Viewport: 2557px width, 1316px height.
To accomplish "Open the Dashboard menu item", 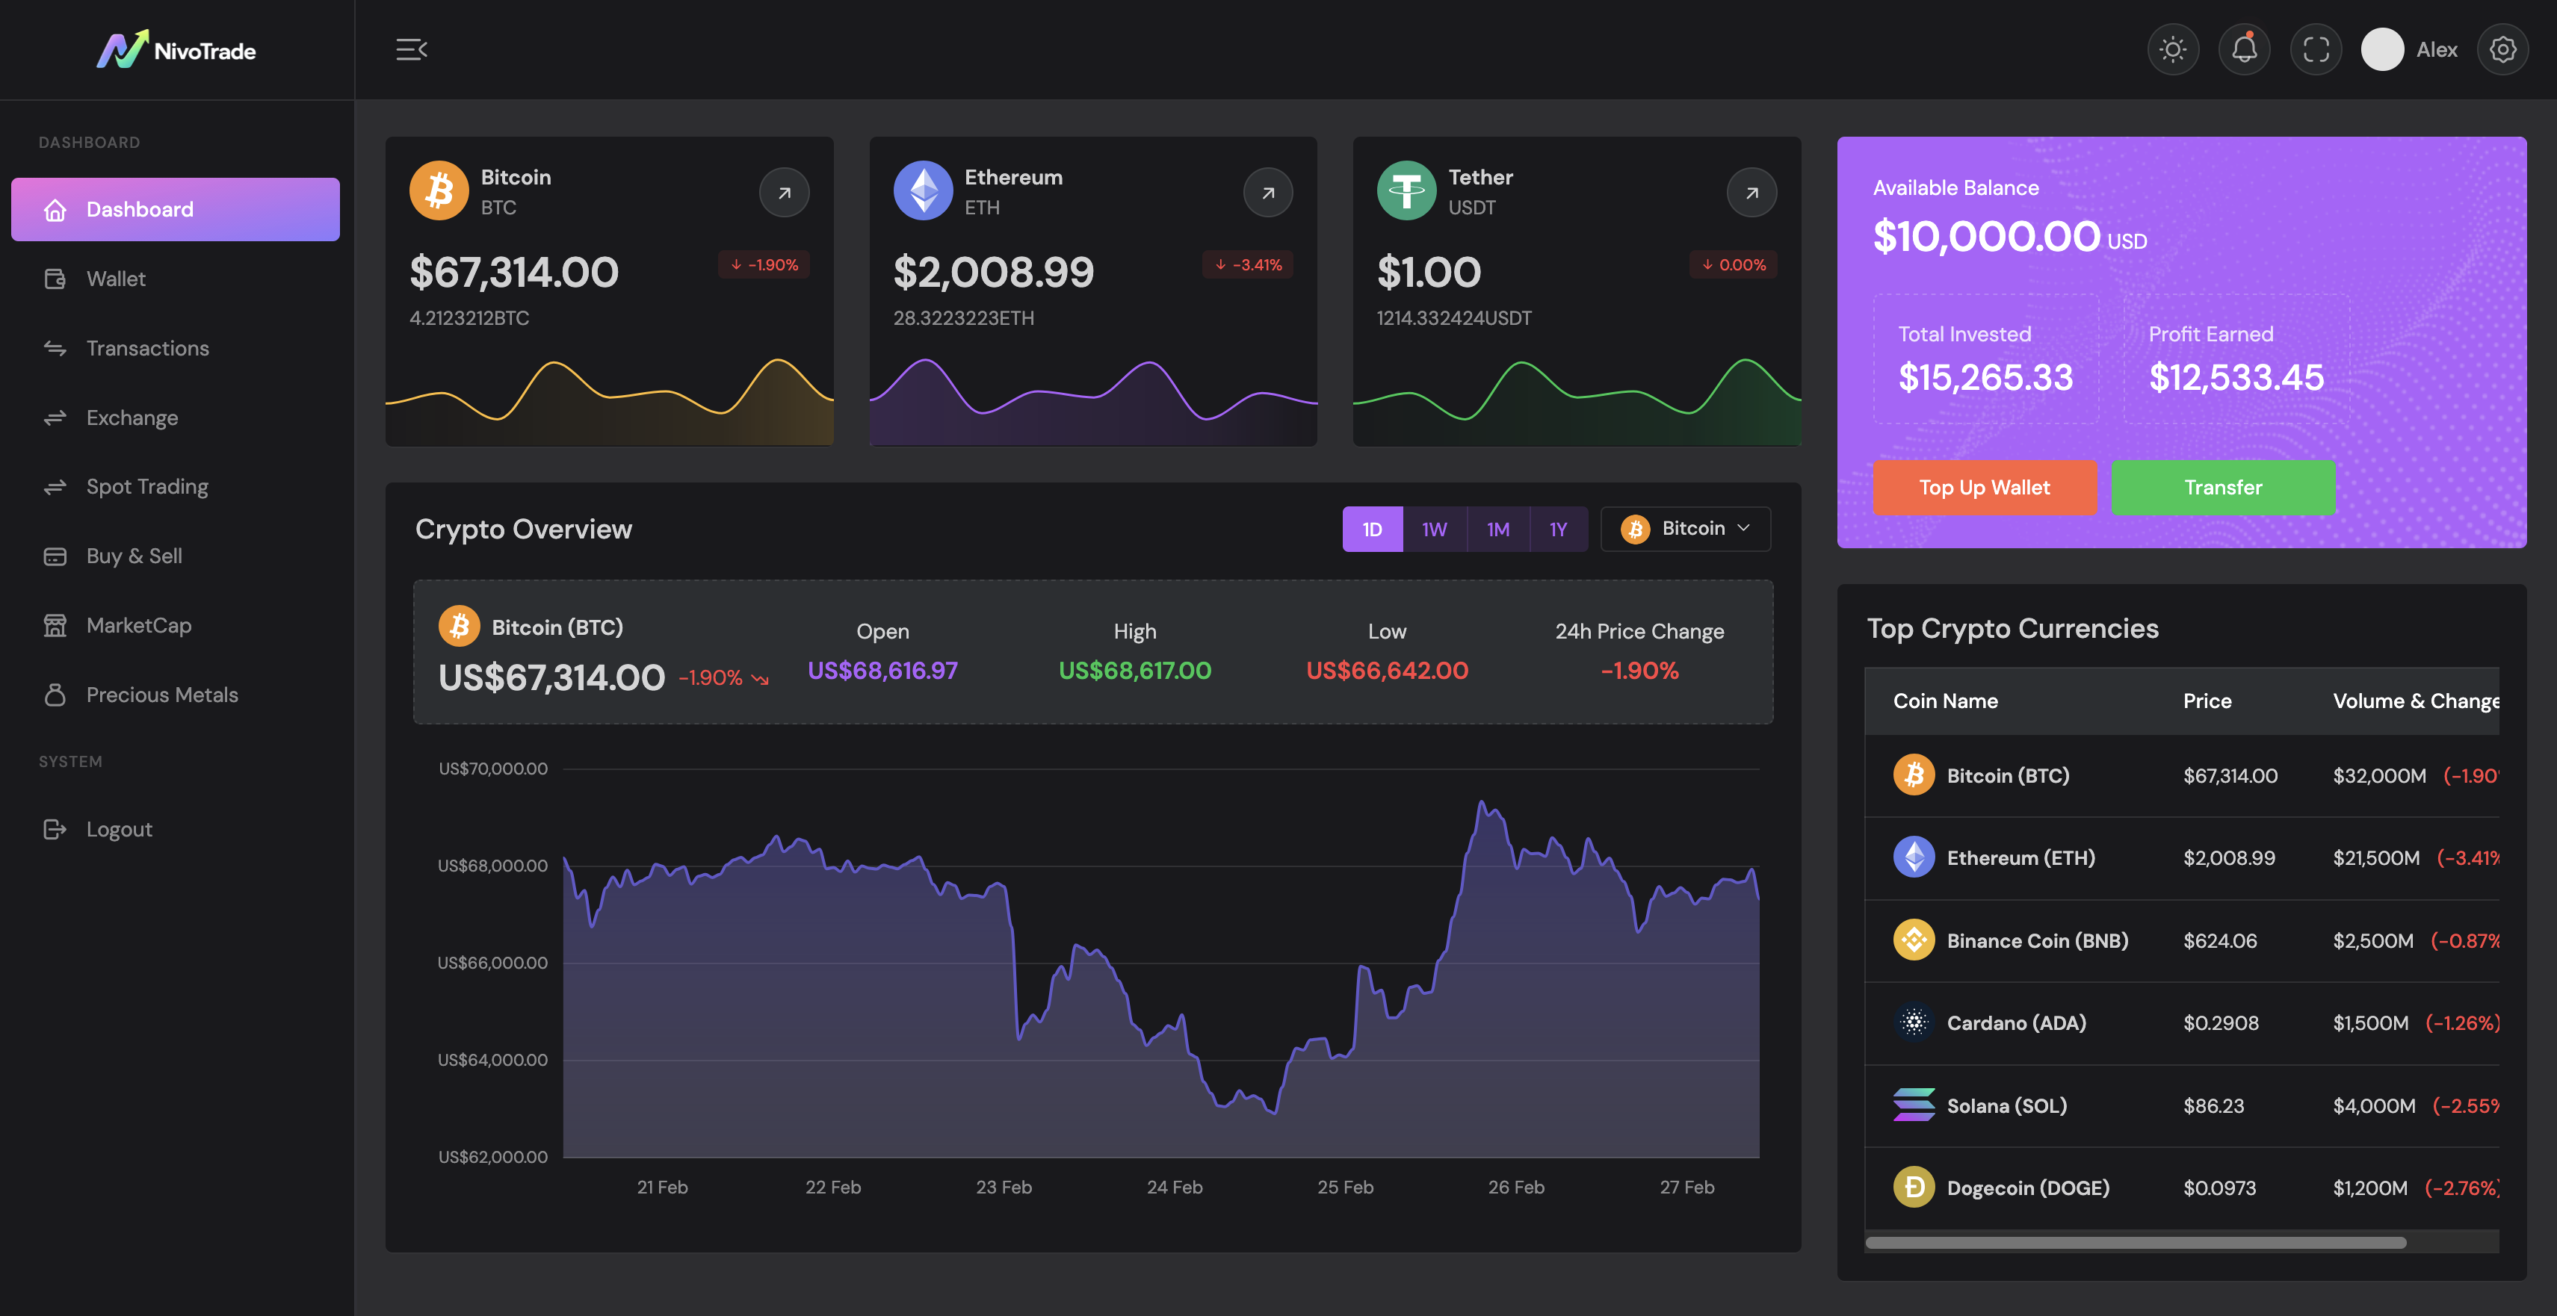I will [139, 208].
